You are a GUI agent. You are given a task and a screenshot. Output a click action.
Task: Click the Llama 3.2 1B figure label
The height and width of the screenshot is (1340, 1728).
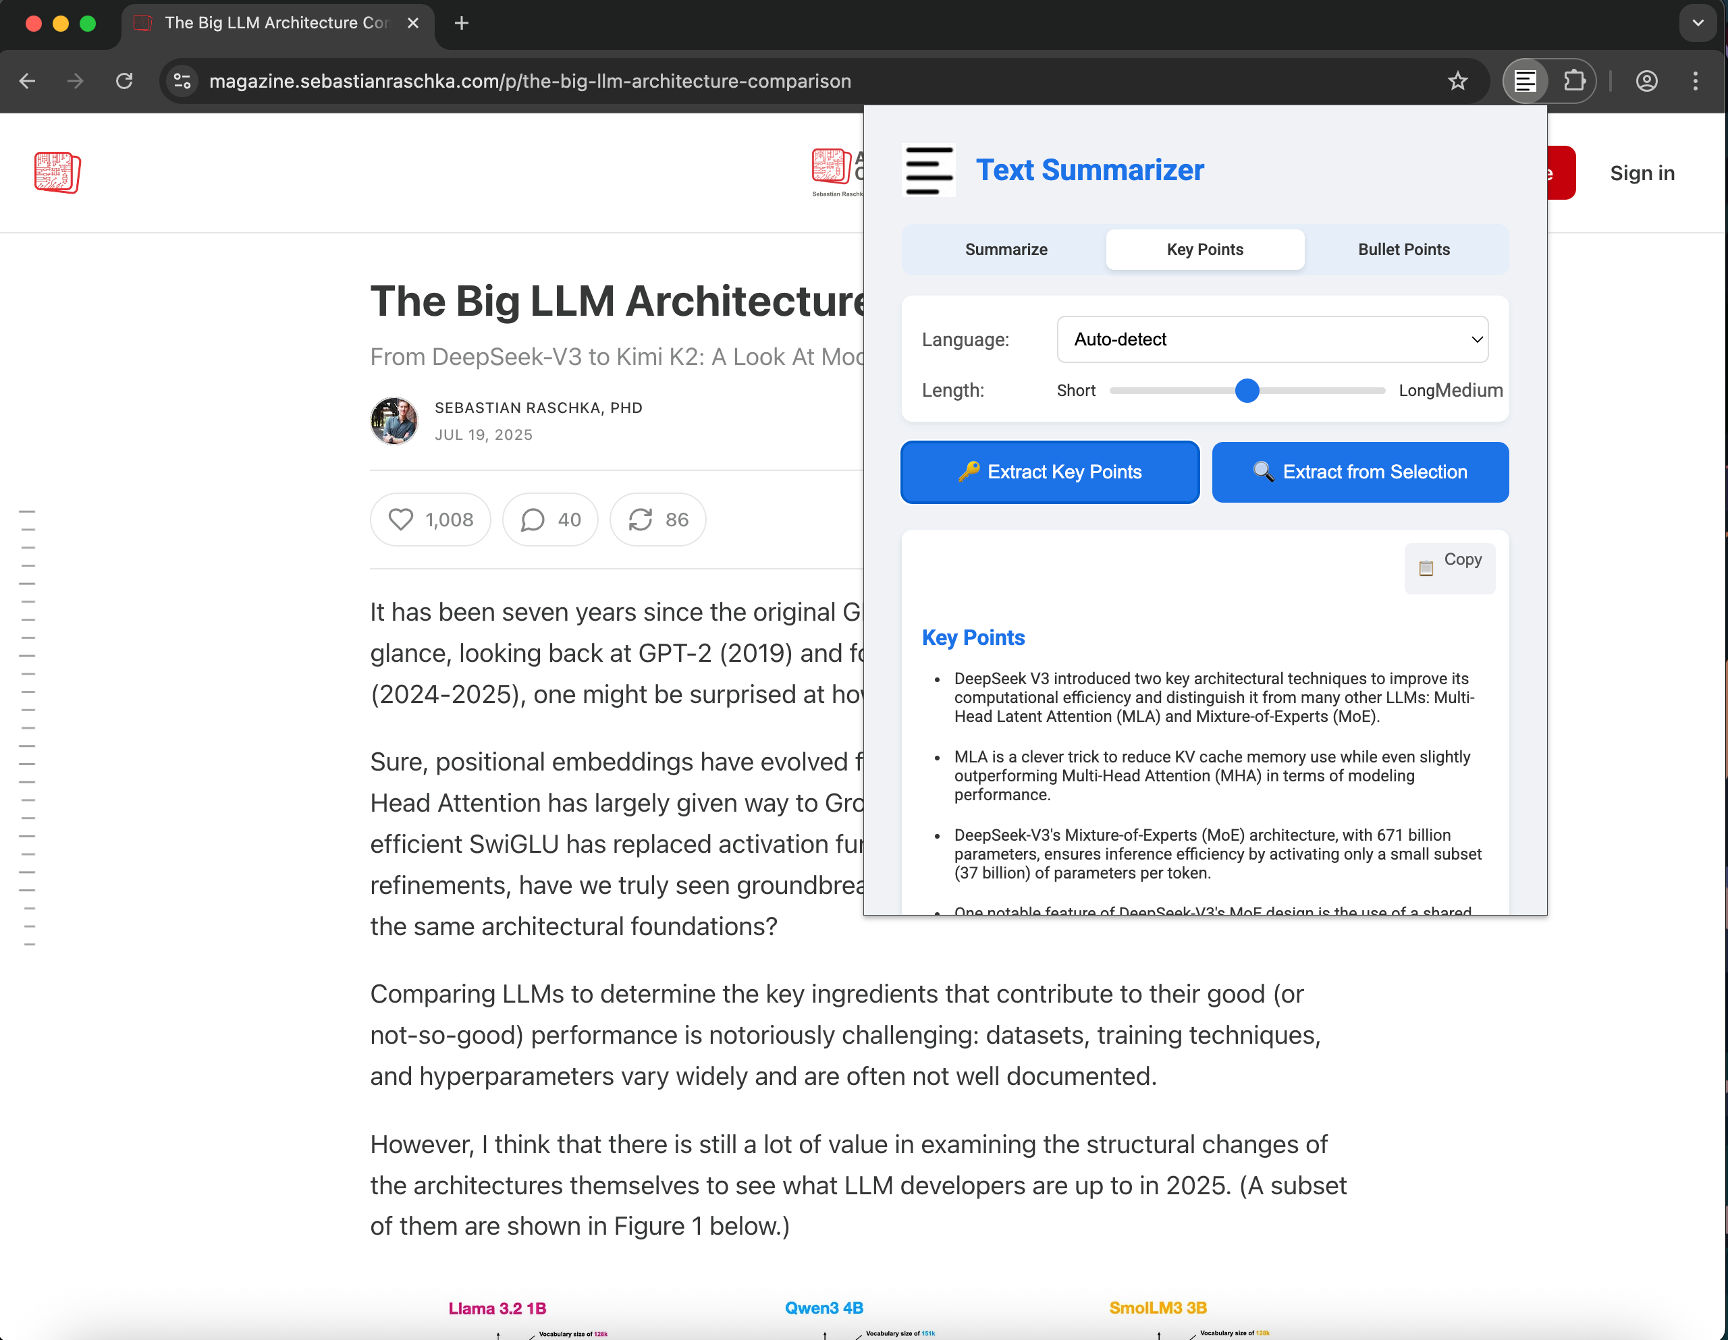(x=497, y=1308)
